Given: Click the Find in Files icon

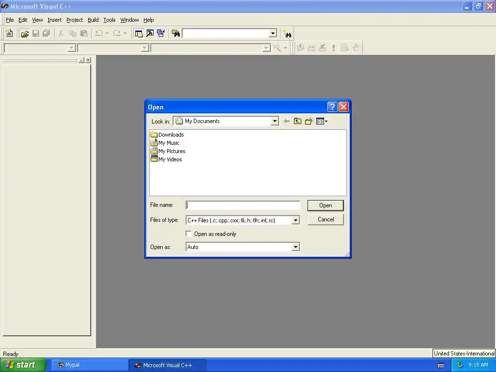Looking at the screenshot, I should point(176,33).
